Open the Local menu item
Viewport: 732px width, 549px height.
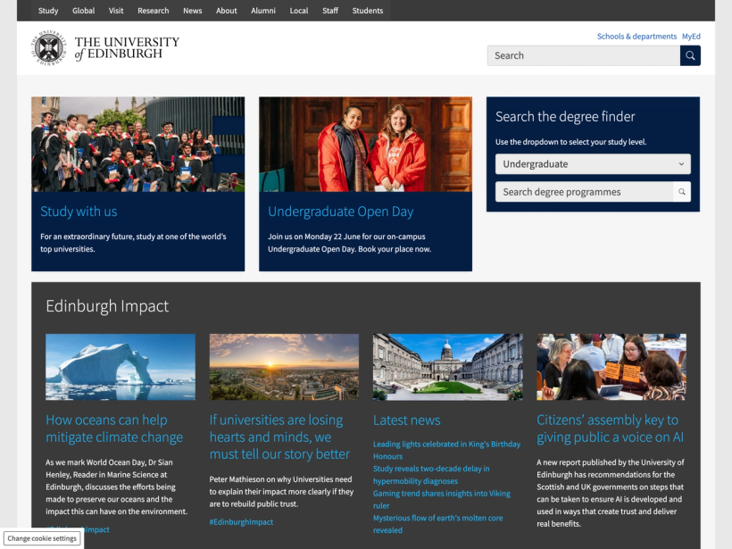[299, 11]
